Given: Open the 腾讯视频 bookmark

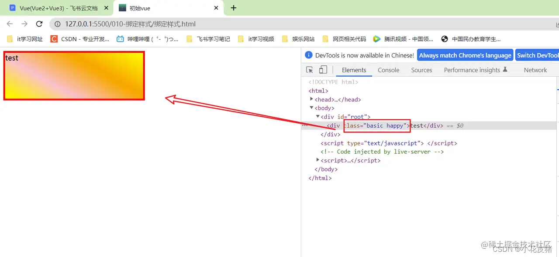Looking at the screenshot, I should click(x=403, y=39).
